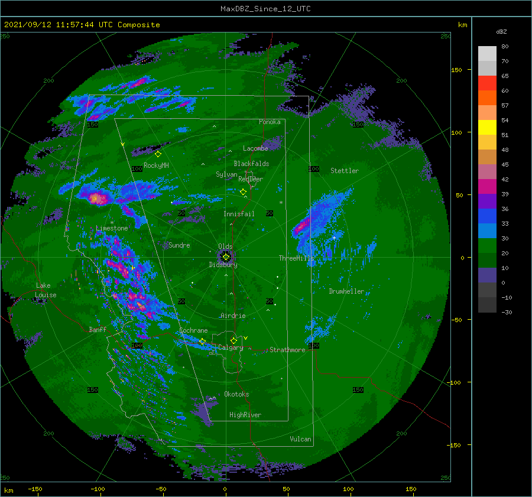Select the -30 value in the dBZ legend
532x497 pixels.
[507, 312]
